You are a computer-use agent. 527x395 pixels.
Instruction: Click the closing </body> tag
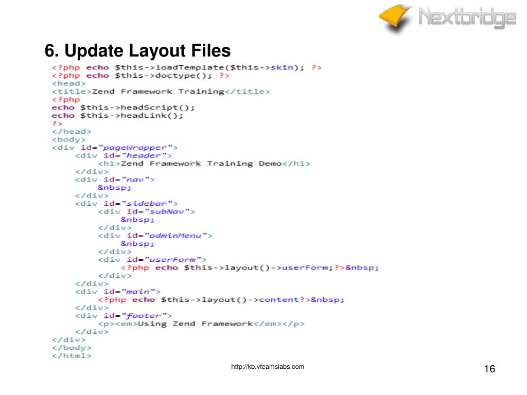click(71, 348)
